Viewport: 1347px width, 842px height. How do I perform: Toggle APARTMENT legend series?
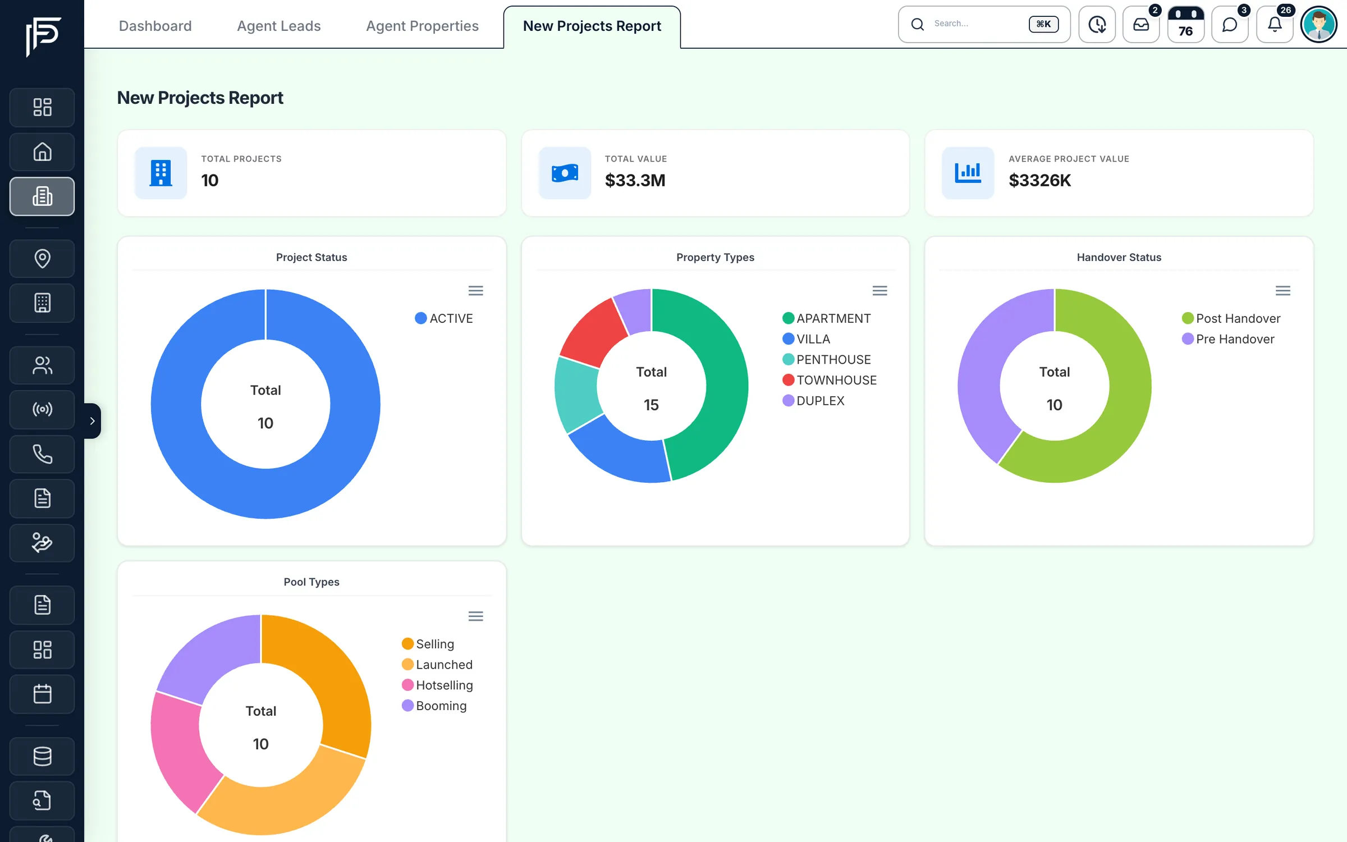(827, 318)
